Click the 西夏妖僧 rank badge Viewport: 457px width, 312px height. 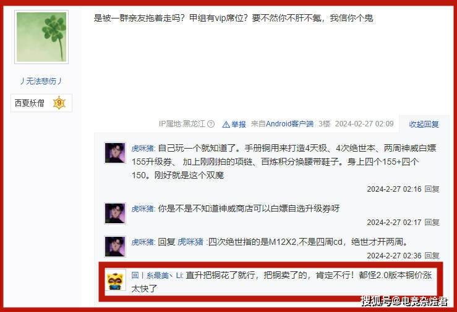tap(41, 103)
